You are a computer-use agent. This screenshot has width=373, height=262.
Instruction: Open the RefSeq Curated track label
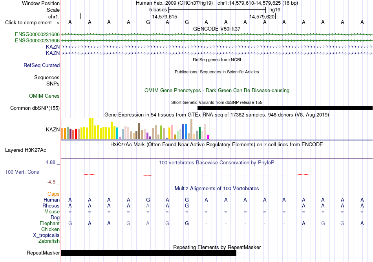[x=42, y=65]
